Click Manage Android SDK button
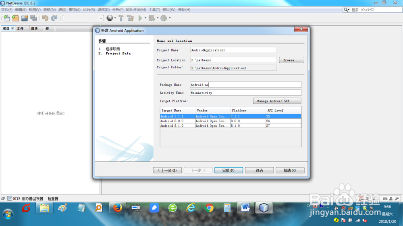 [277, 101]
